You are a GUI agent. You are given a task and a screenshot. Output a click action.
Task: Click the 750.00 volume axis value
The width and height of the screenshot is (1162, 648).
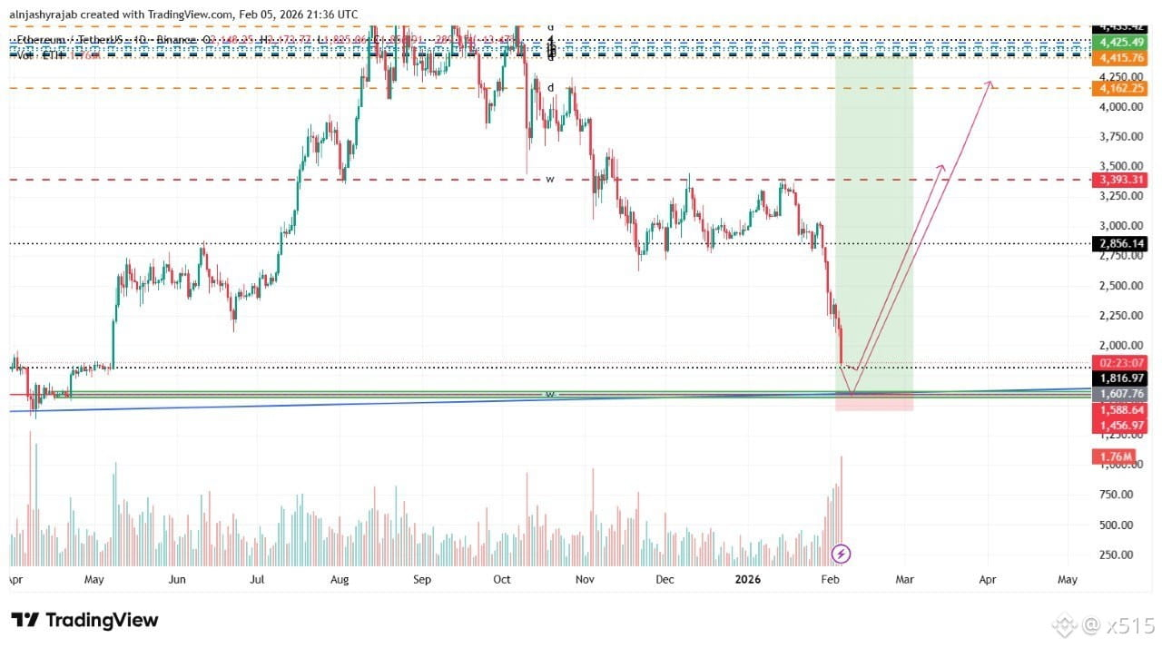(x=1116, y=495)
